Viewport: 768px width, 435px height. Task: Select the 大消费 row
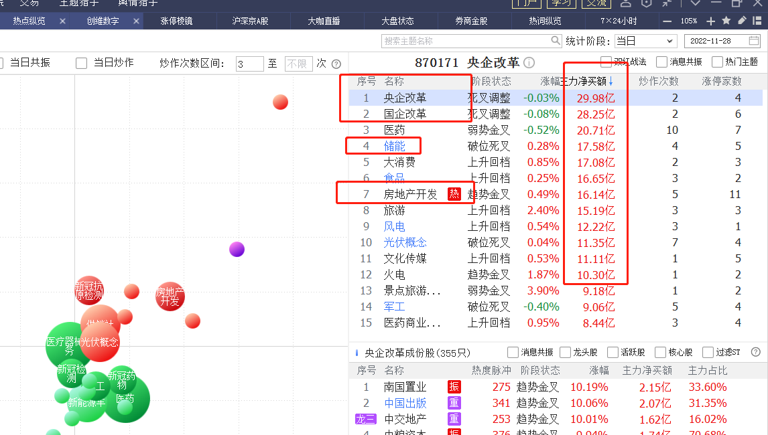(556, 162)
